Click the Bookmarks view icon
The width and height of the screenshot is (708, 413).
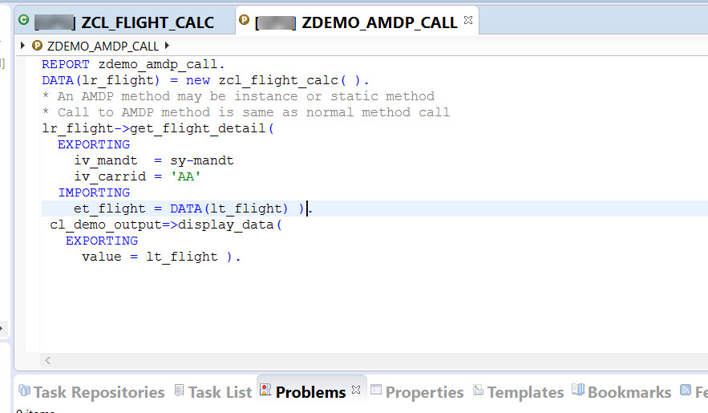(x=578, y=391)
